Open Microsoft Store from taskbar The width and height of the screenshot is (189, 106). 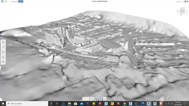click(76, 103)
